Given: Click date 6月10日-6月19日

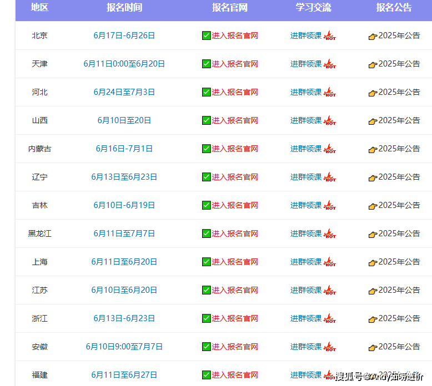Looking at the screenshot, I should [124, 205].
